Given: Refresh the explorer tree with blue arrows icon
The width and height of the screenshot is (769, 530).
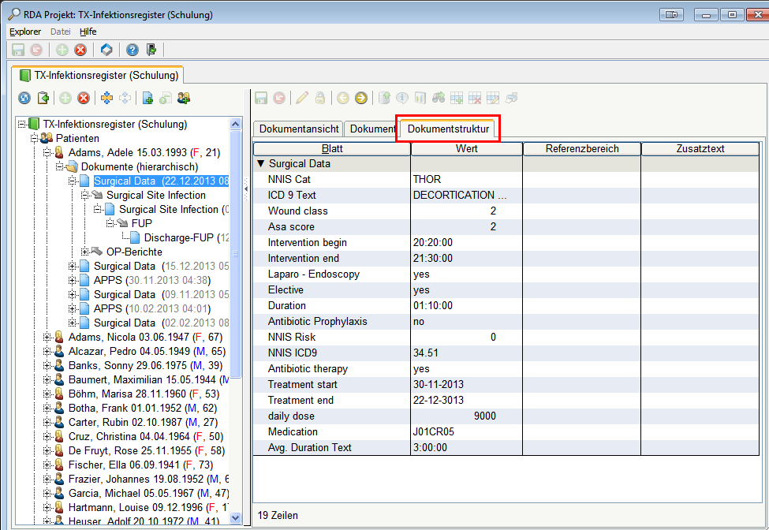Looking at the screenshot, I should [x=24, y=98].
